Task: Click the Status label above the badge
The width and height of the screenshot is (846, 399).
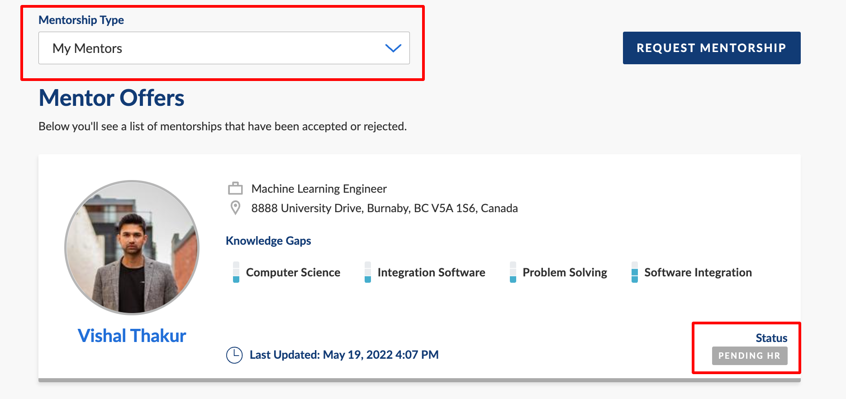Action: 771,338
